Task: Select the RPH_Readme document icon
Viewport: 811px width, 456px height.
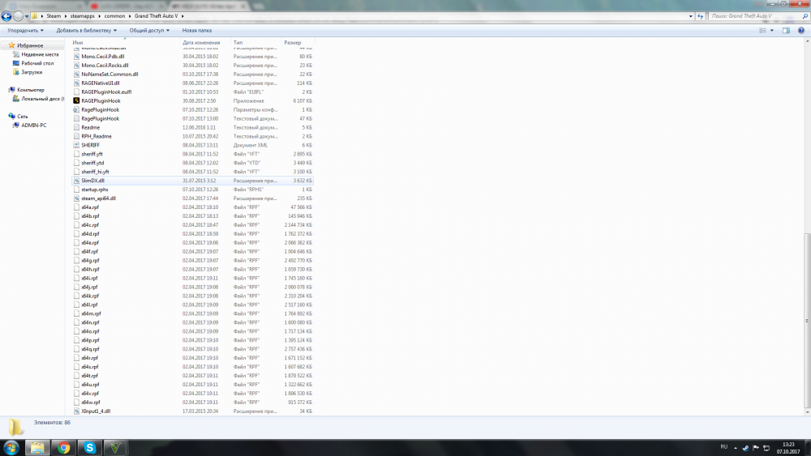Action: [x=76, y=136]
